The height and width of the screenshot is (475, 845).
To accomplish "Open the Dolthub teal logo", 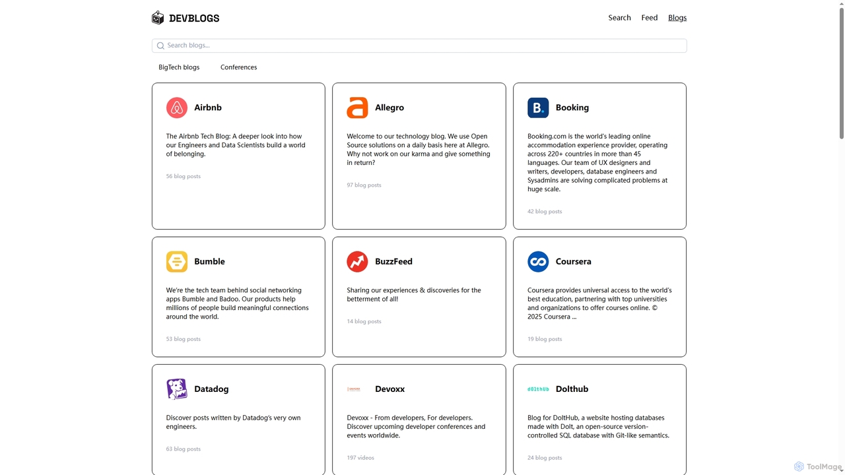I will click(538, 389).
